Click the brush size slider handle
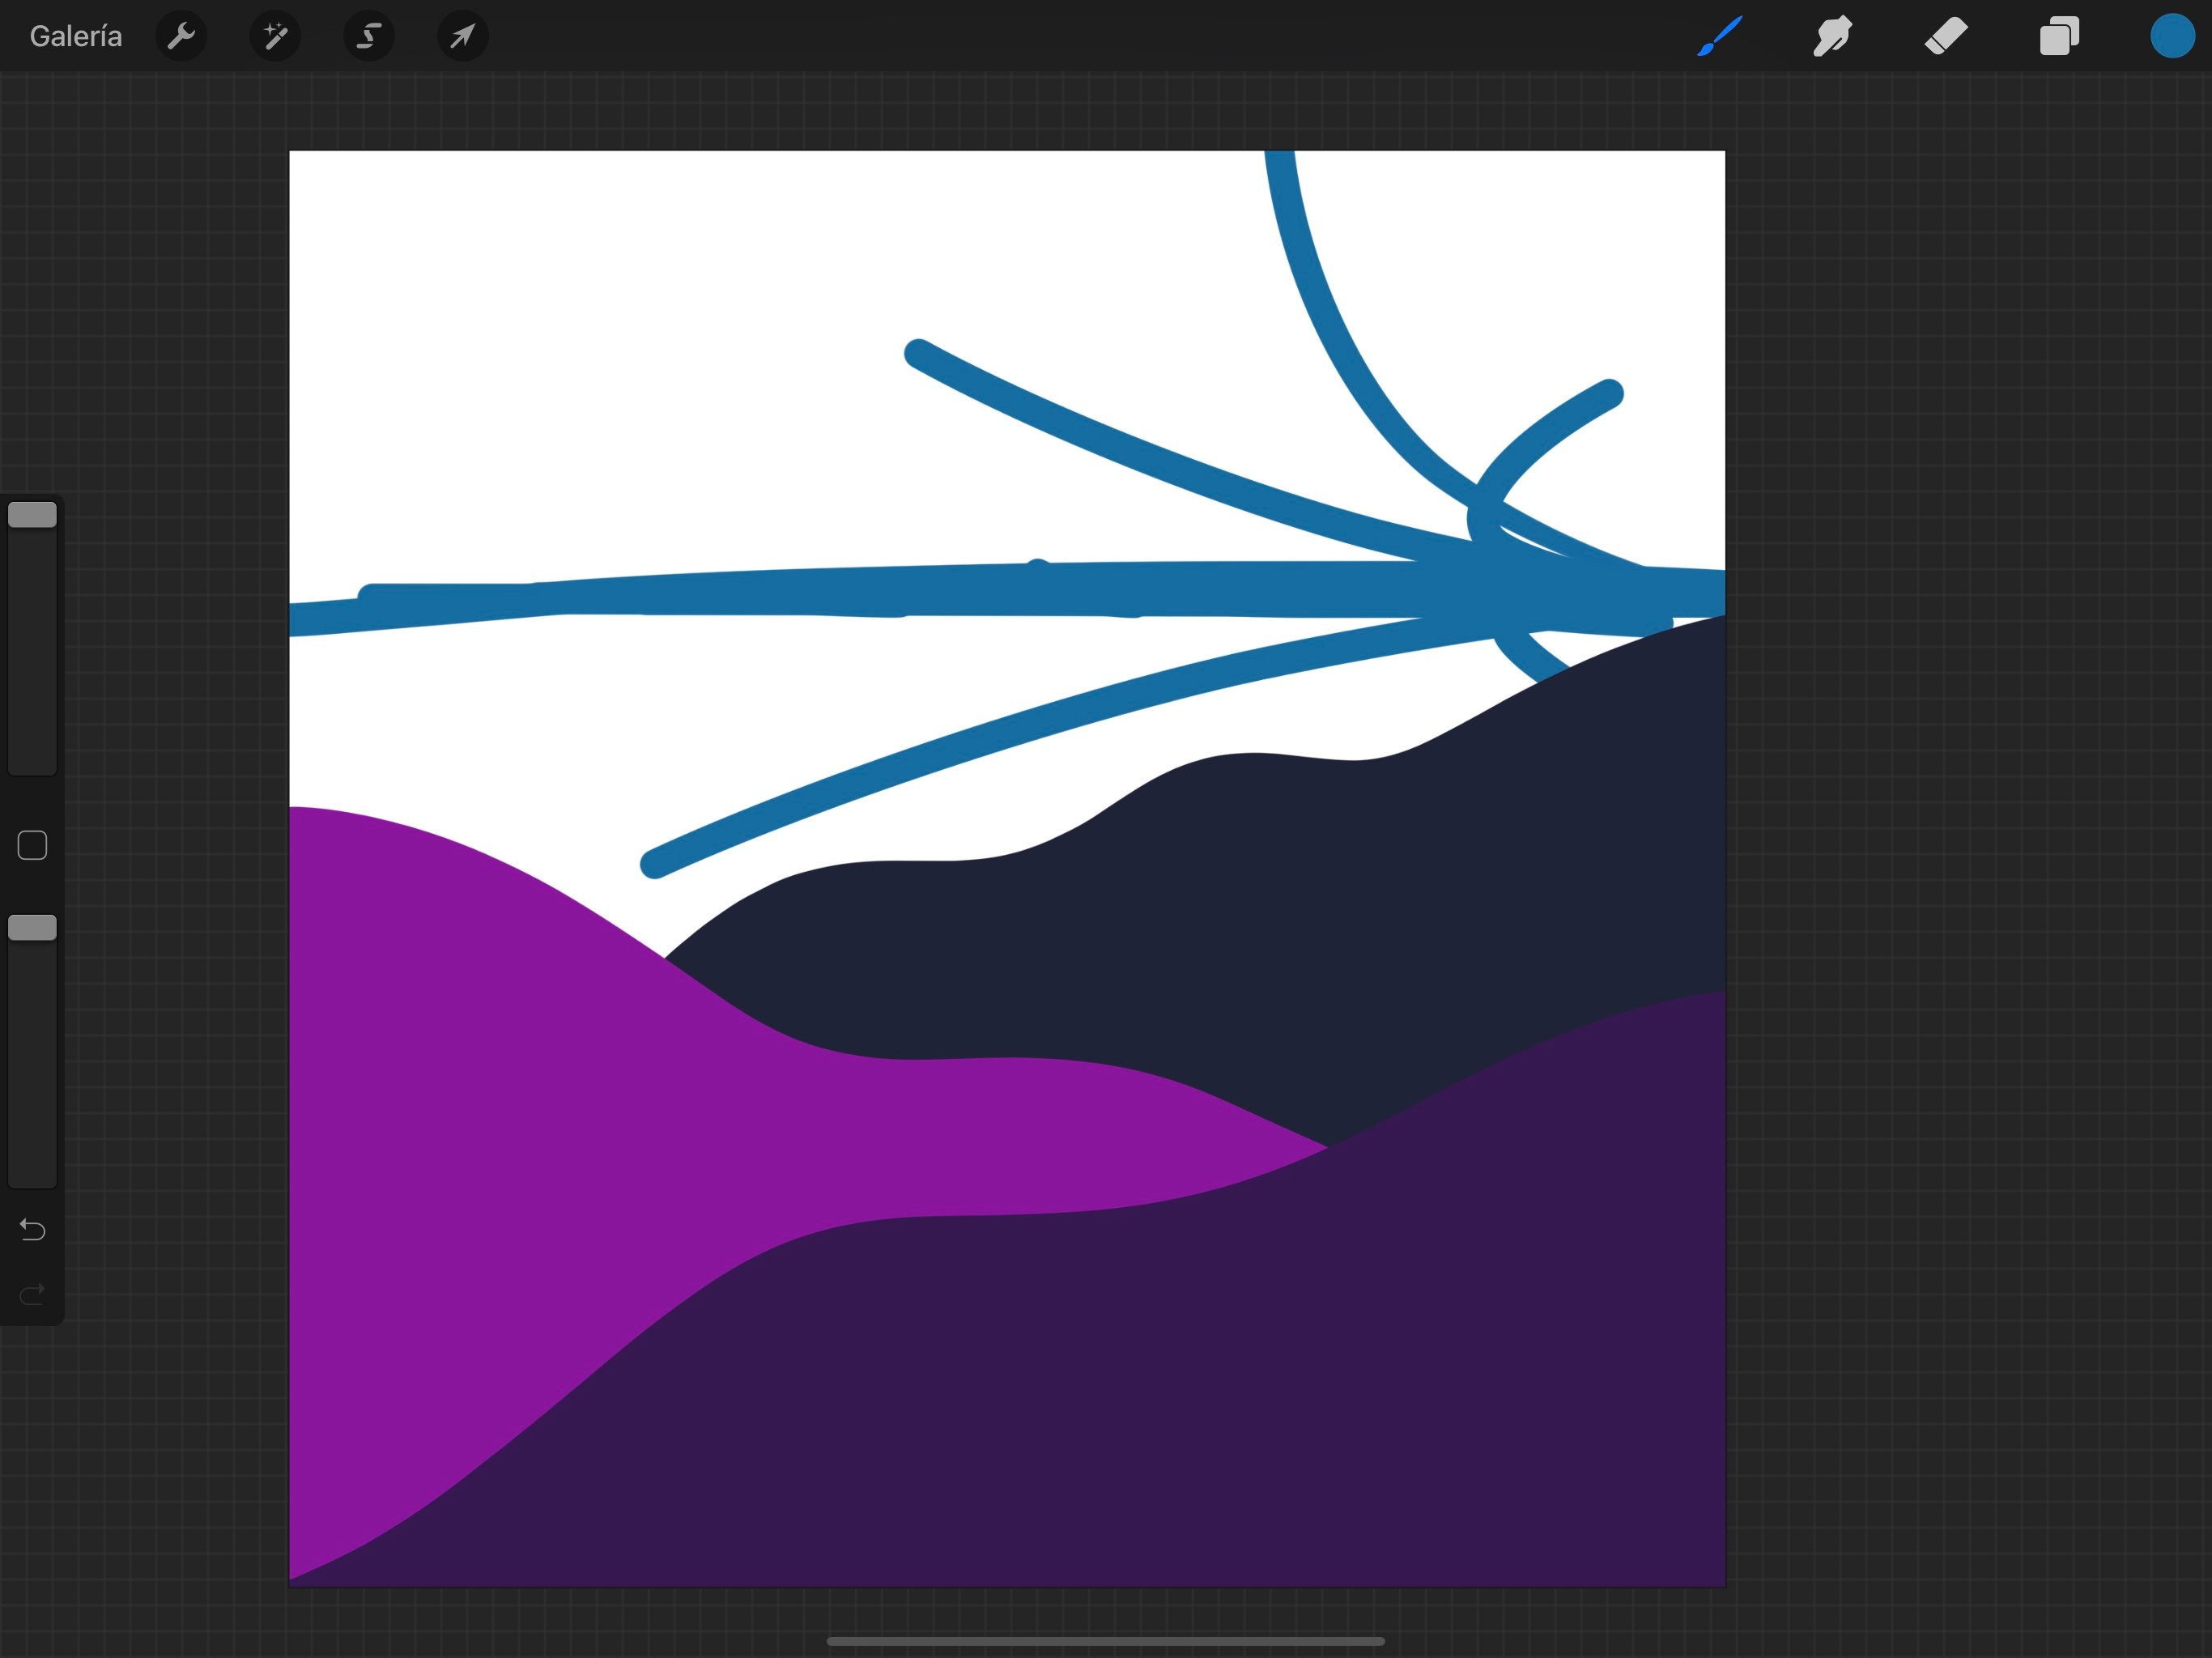Screen dimensions: 2212x1658 pos(32,515)
